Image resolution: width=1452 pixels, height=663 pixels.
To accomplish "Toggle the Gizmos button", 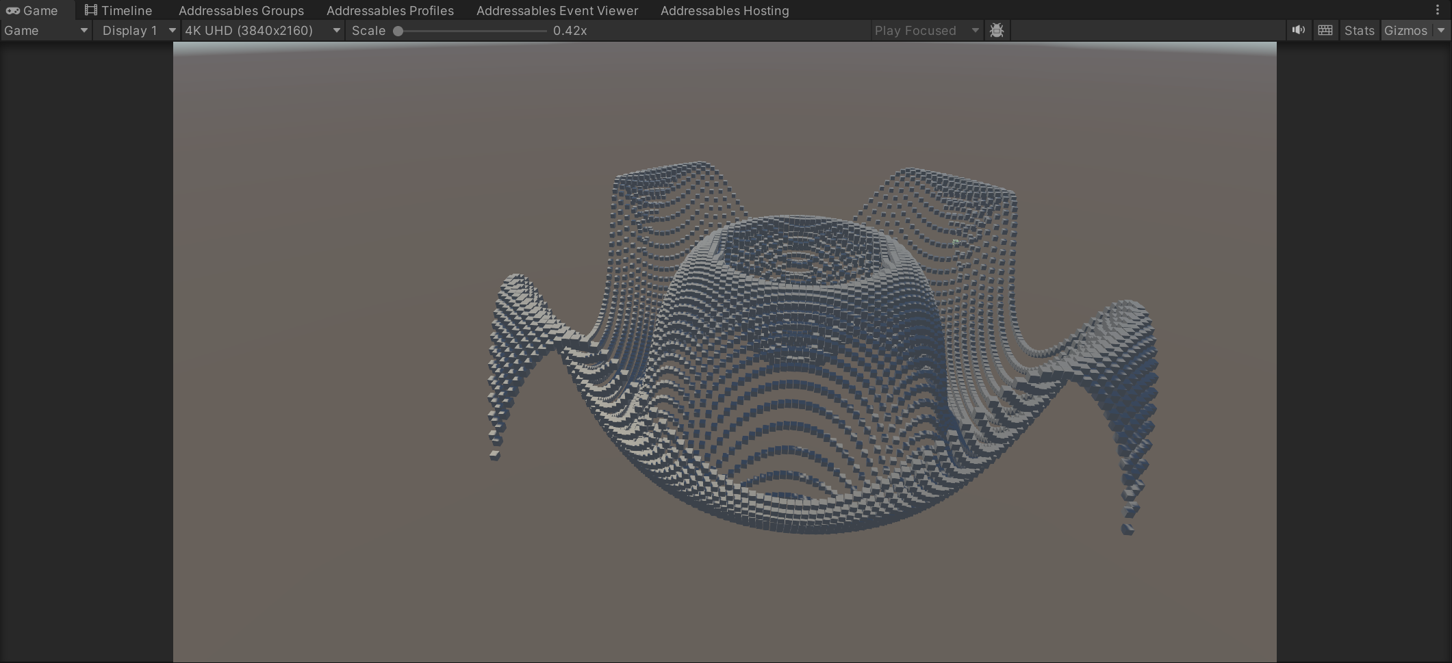I will pyautogui.click(x=1406, y=31).
